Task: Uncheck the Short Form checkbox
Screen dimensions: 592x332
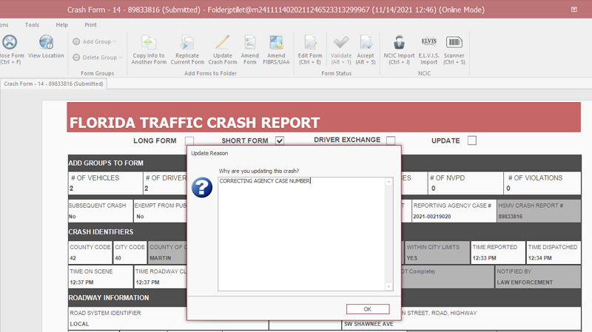Action: pyautogui.click(x=280, y=141)
